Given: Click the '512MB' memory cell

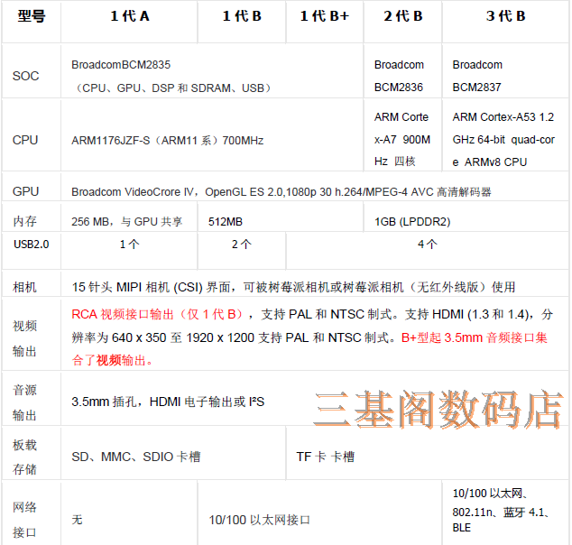Looking at the screenshot, I should [x=226, y=221].
